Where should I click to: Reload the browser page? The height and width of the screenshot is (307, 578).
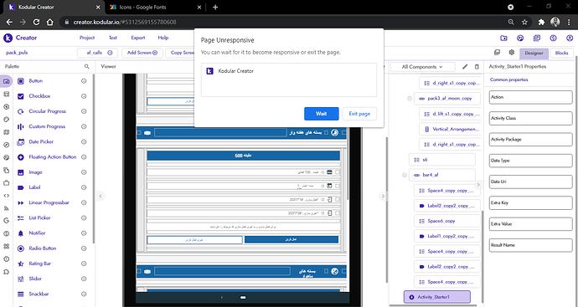coord(36,22)
